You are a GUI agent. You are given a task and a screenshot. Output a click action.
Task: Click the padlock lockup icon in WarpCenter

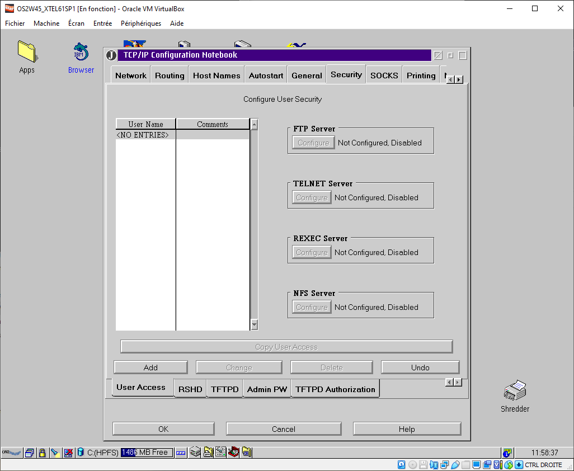pos(42,453)
